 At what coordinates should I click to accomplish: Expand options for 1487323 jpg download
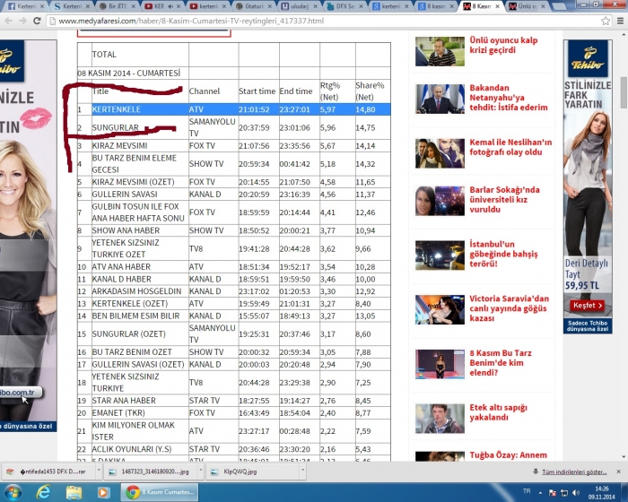pos(201,472)
